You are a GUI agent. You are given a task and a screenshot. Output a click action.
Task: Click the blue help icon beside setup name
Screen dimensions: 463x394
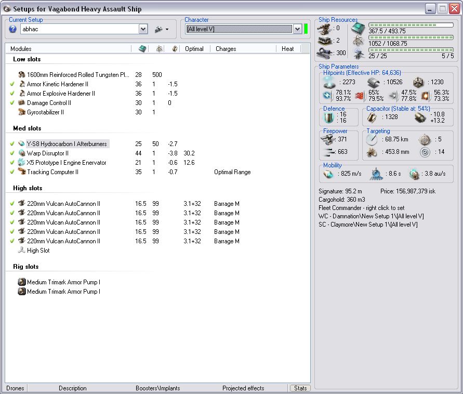pos(13,29)
